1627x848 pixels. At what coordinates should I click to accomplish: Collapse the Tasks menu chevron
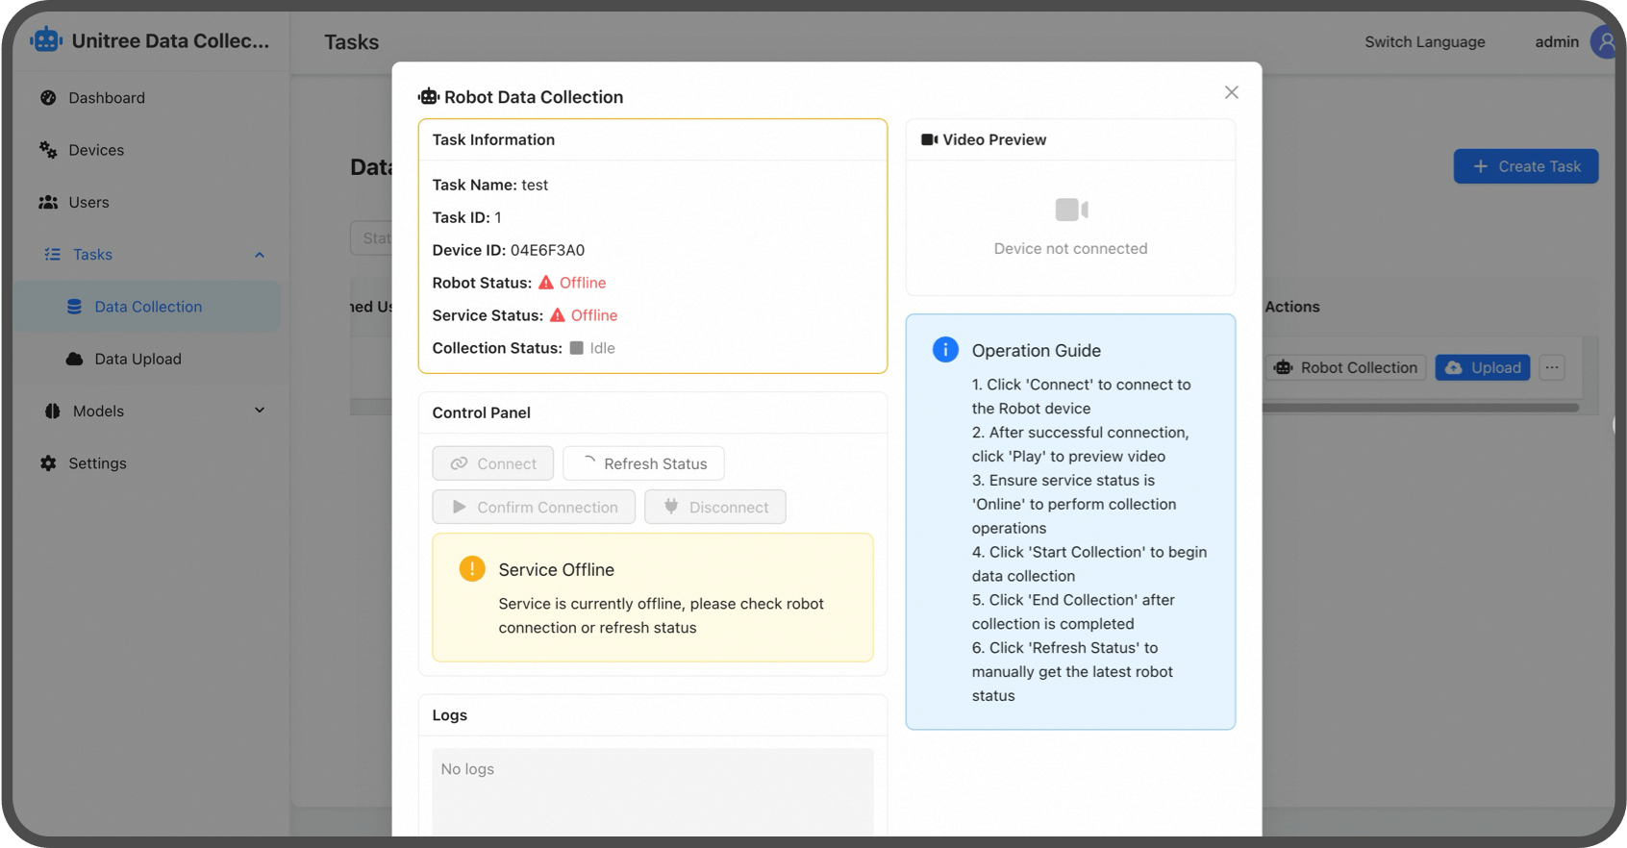[x=259, y=255]
